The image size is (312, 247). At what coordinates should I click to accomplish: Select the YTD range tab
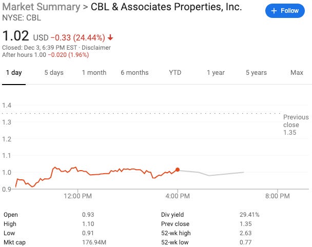point(175,73)
